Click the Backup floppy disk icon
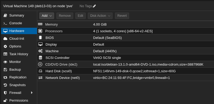Viewport: 214px width, 104px height. click(5, 70)
